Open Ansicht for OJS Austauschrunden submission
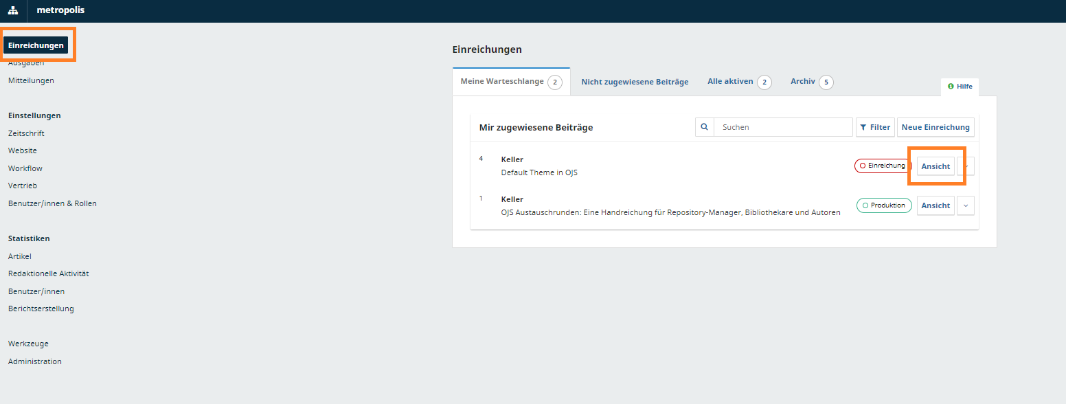Image resolution: width=1066 pixels, height=404 pixels. [935, 205]
